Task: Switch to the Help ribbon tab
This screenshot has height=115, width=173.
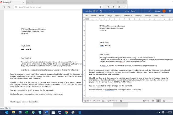Action: click(x=163, y=15)
